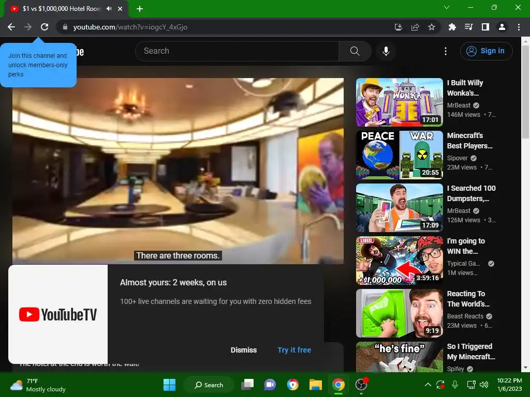
Task: Click the 146M views text
Action: [463, 115]
